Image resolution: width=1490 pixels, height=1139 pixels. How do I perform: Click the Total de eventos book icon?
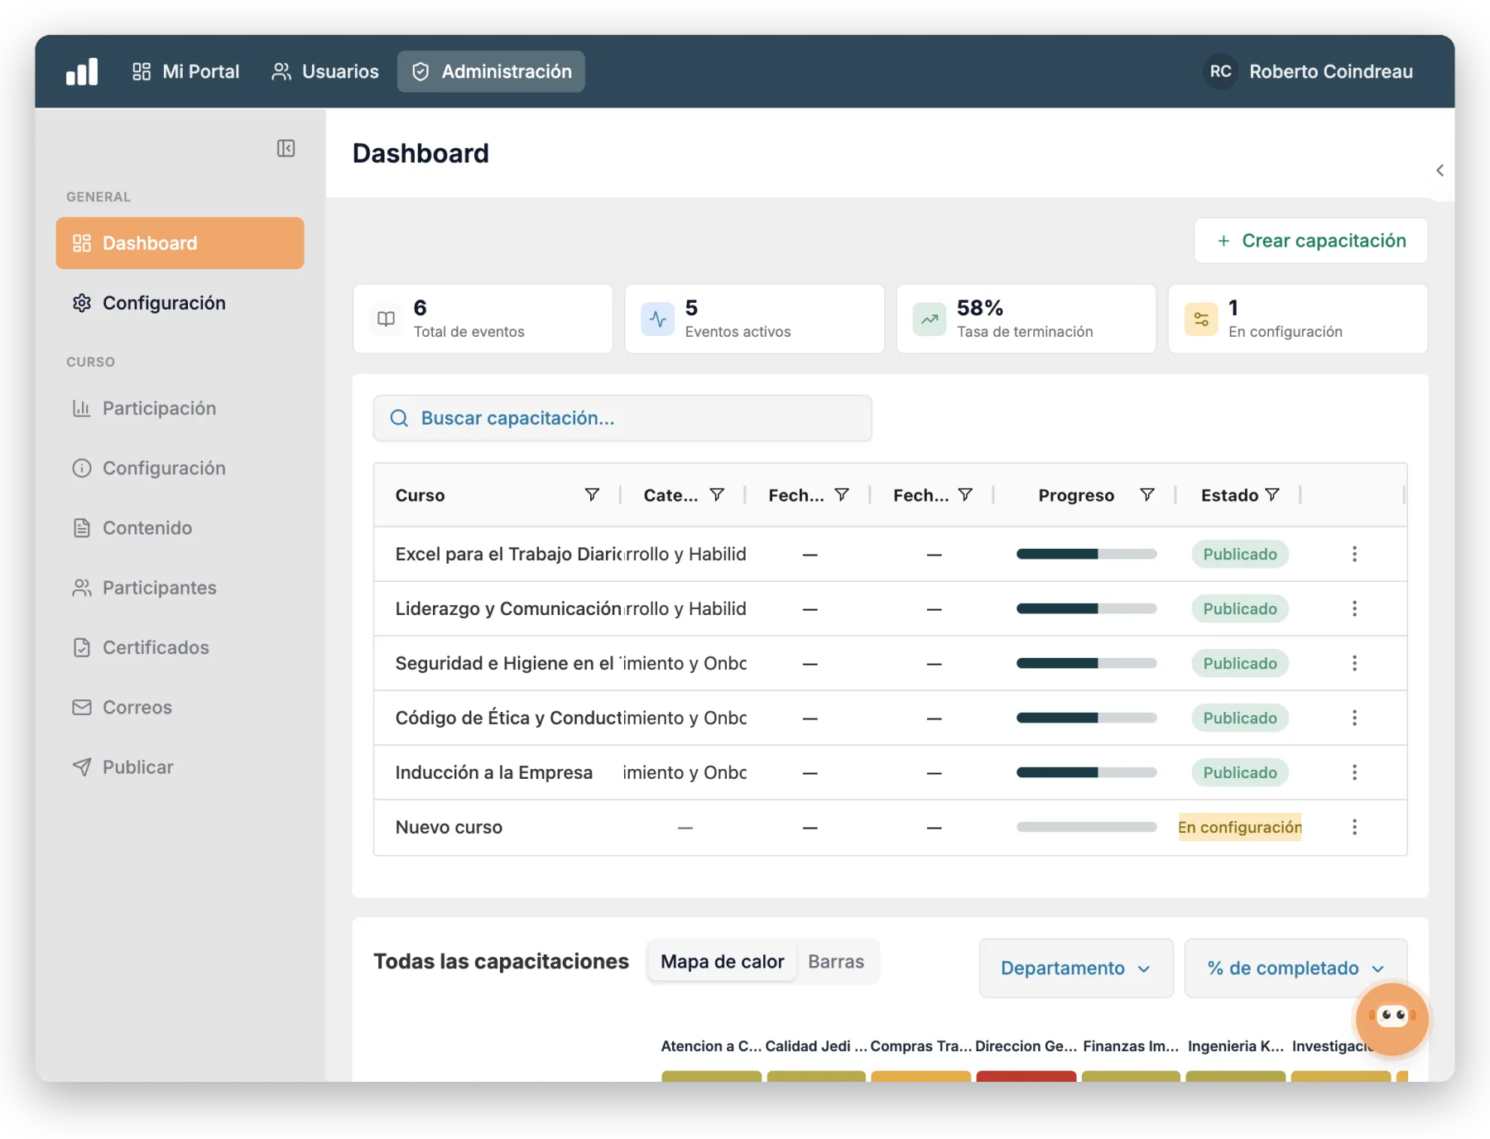386,319
